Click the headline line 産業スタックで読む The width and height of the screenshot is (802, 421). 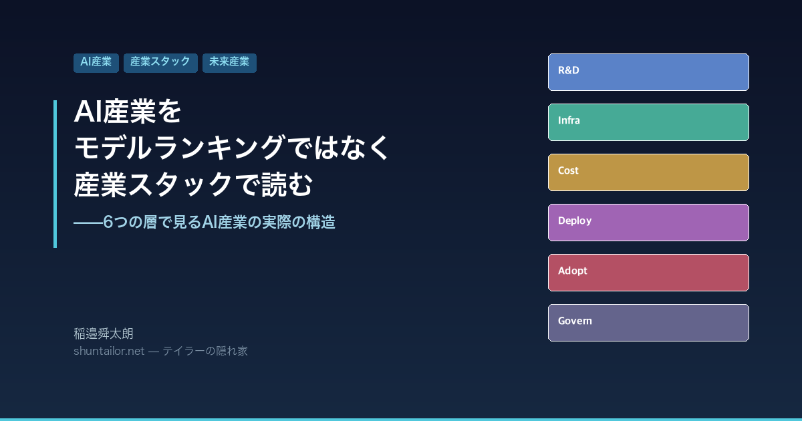coord(193,184)
